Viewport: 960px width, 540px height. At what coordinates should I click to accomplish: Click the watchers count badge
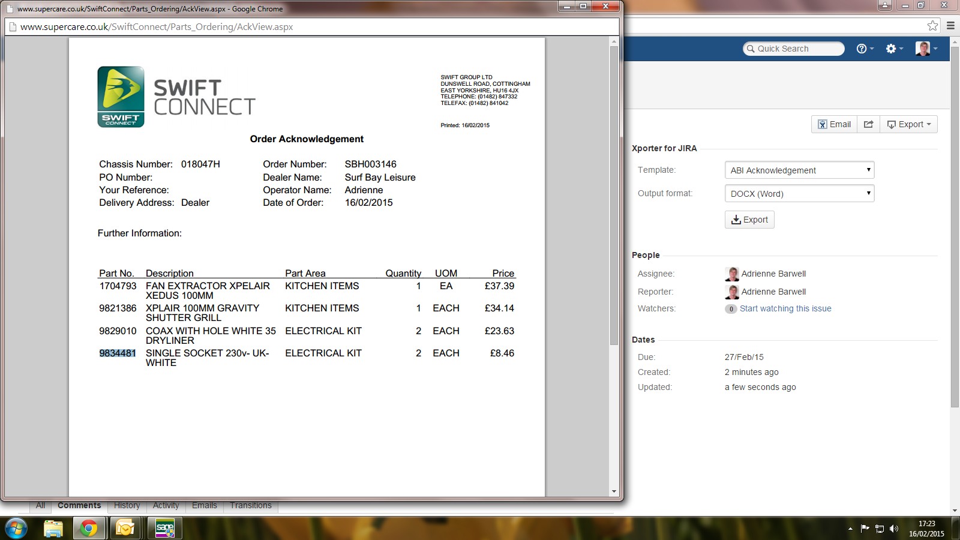point(731,309)
